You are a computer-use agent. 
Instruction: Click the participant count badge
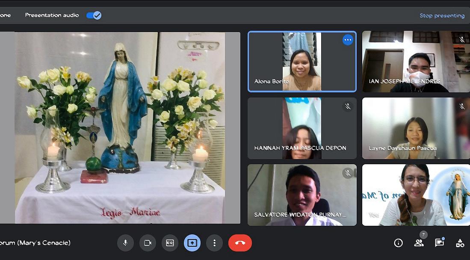point(423,235)
